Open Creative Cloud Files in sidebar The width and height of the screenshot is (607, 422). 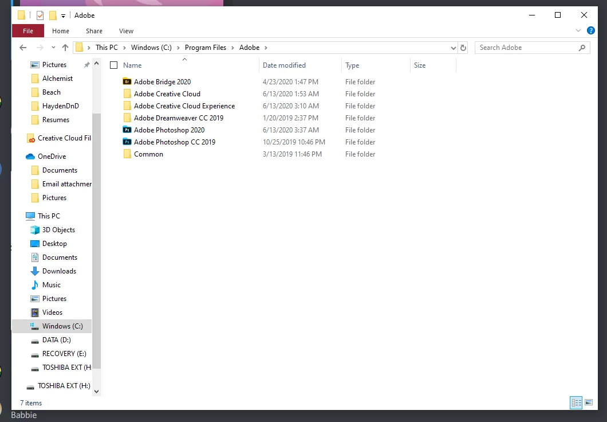[x=59, y=138]
